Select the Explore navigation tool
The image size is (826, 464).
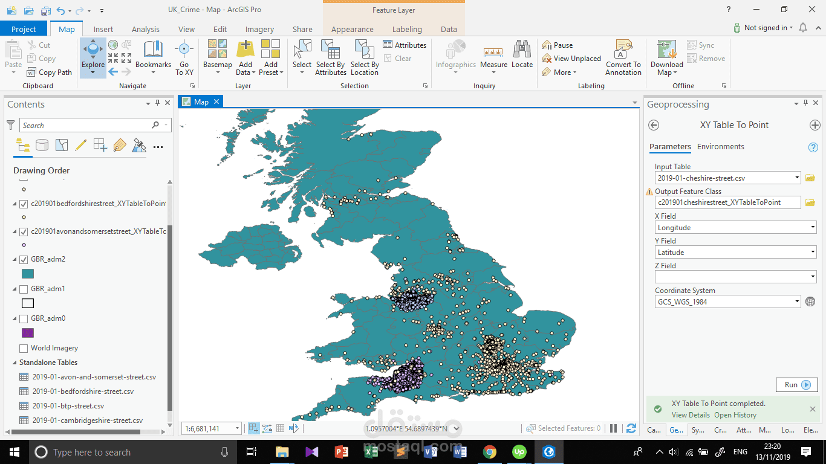[93, 51]
